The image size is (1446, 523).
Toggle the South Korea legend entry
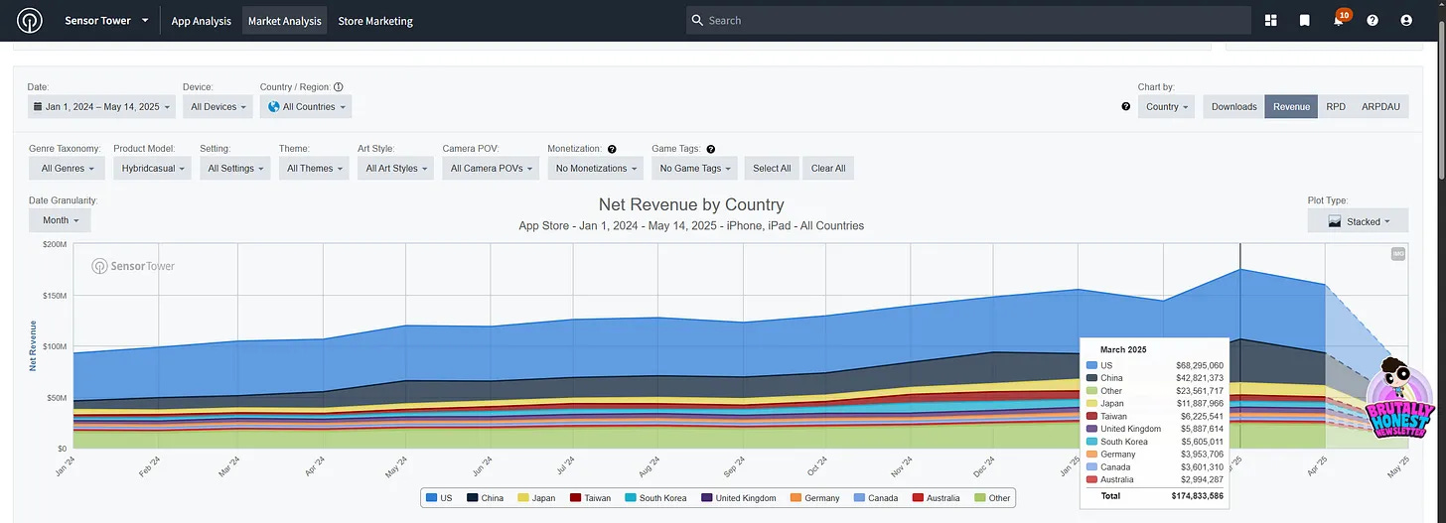point(657,498)
